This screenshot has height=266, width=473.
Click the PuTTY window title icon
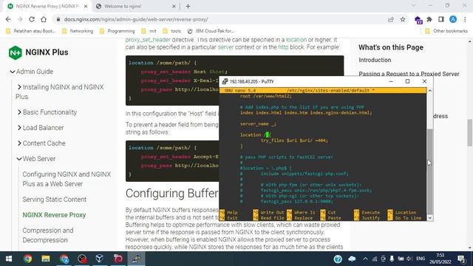click(x=225, y=81)
